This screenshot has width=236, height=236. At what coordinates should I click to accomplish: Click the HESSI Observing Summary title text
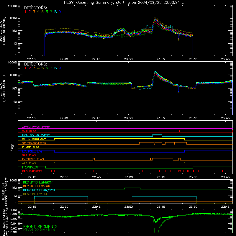[125, 2]
